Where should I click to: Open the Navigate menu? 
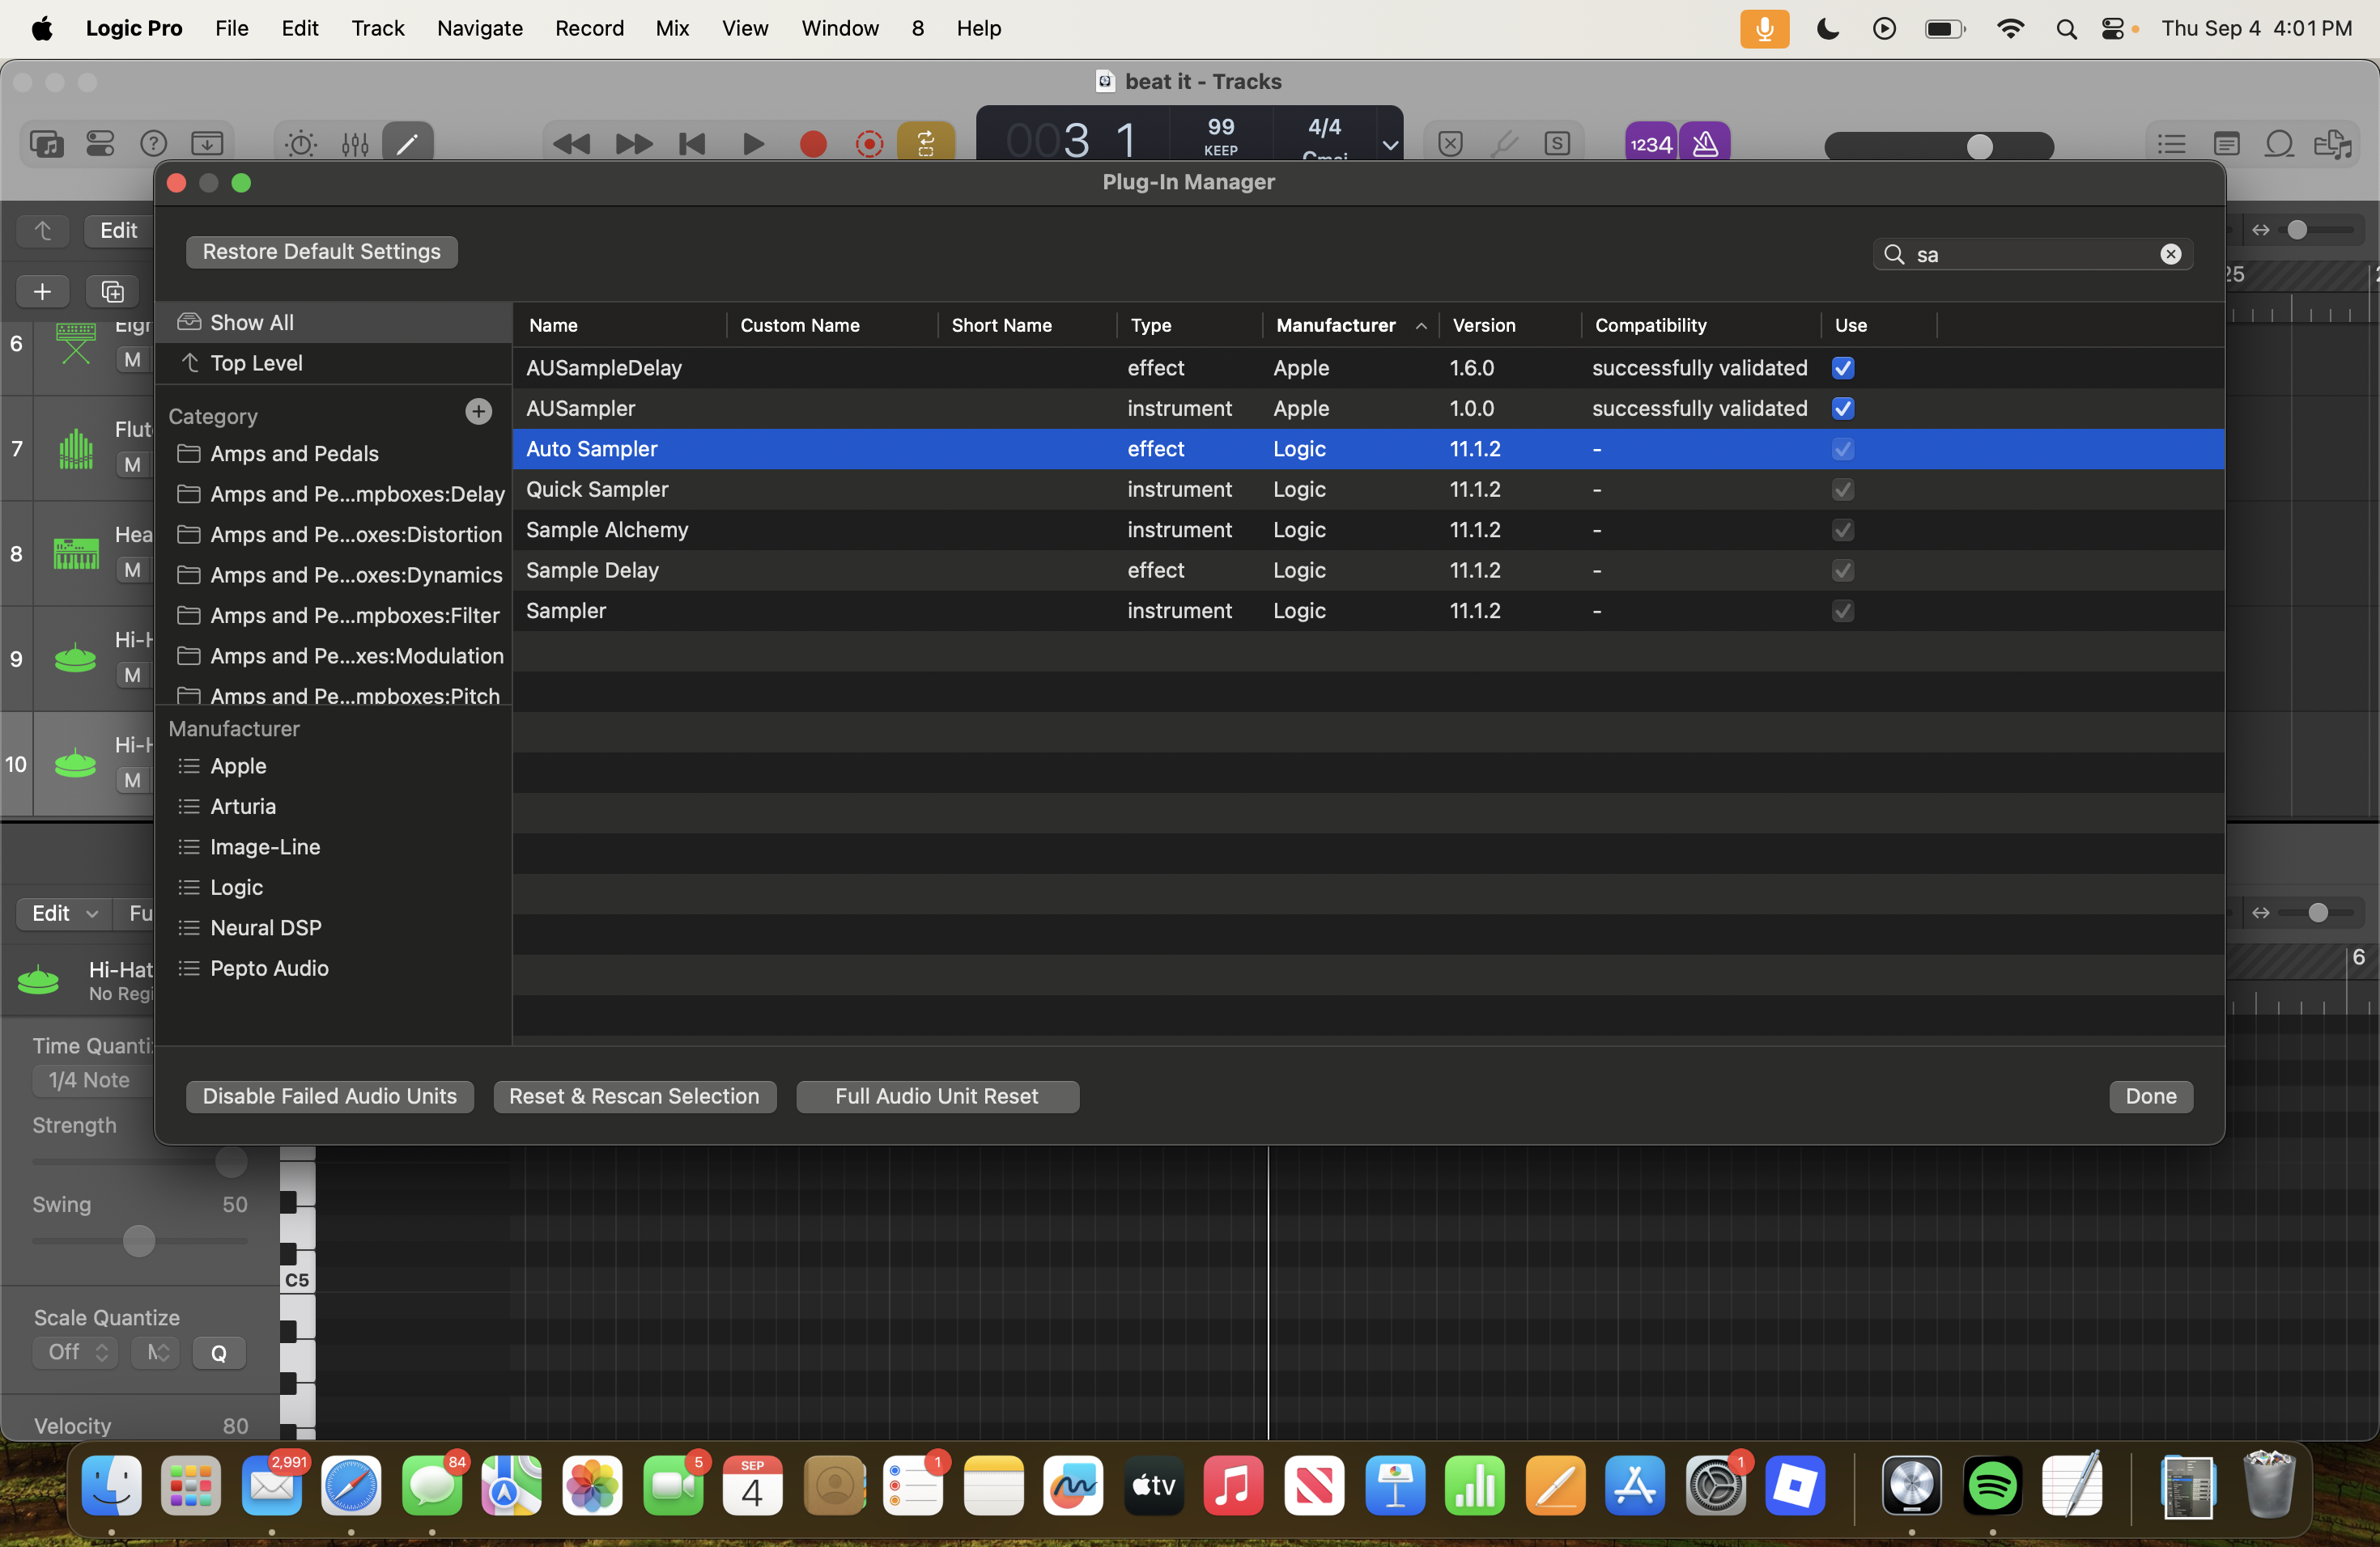pos(479,28)
